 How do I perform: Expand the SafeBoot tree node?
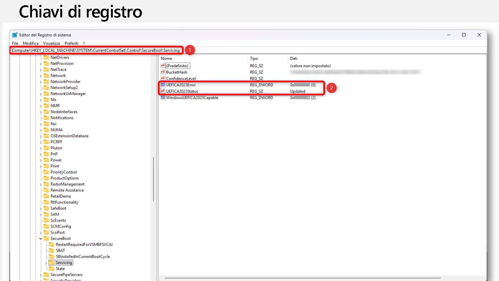point(41,208)
